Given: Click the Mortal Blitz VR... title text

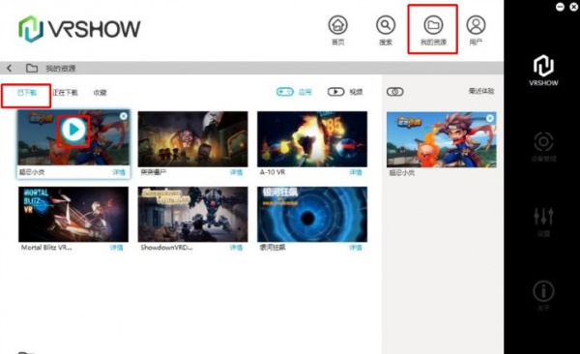Looking at the screenshot, I should [x=46, y=248].
